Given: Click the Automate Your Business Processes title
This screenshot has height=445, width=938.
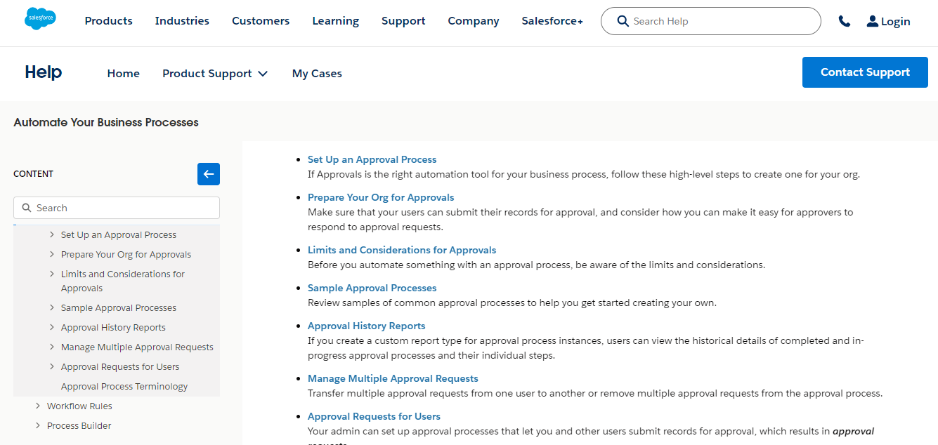Looking at the screenshot, I should click(x=106, y=122).
